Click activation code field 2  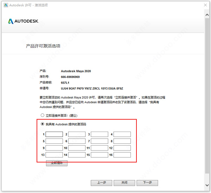pyautogui.click(x=77, y=134)
